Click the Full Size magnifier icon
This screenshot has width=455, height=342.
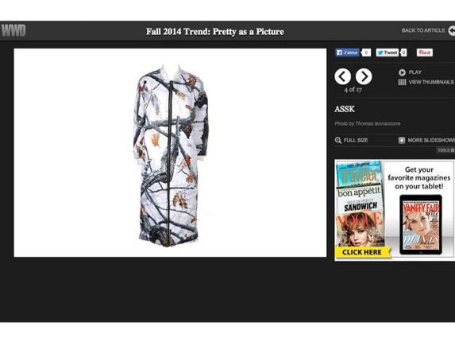tap(338, 140)
